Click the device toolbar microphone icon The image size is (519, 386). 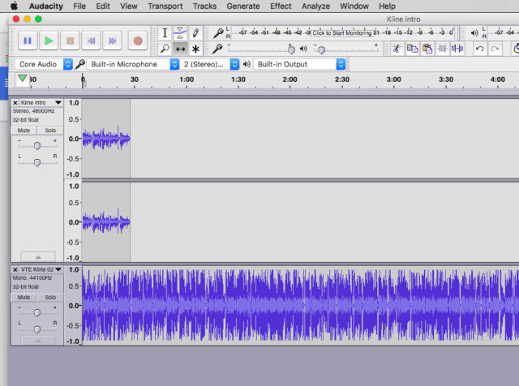pyautogui.click(x=79, y=64)
